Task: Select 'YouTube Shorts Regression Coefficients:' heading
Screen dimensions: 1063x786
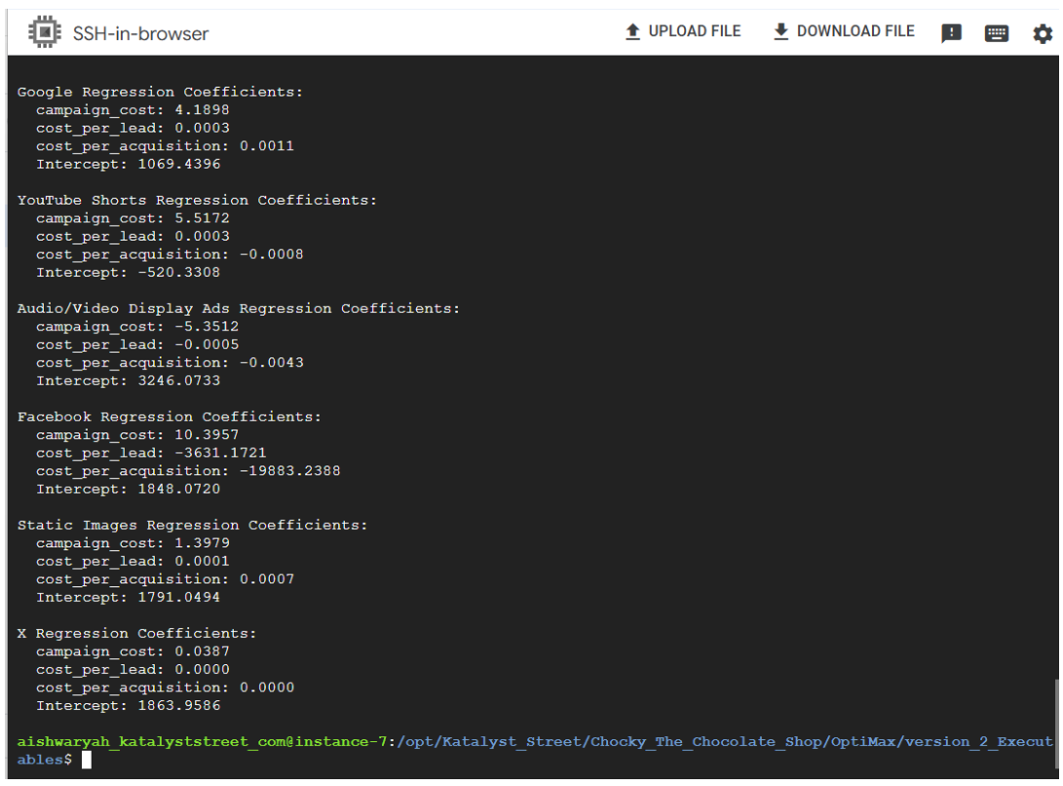Action: (197, 201)
